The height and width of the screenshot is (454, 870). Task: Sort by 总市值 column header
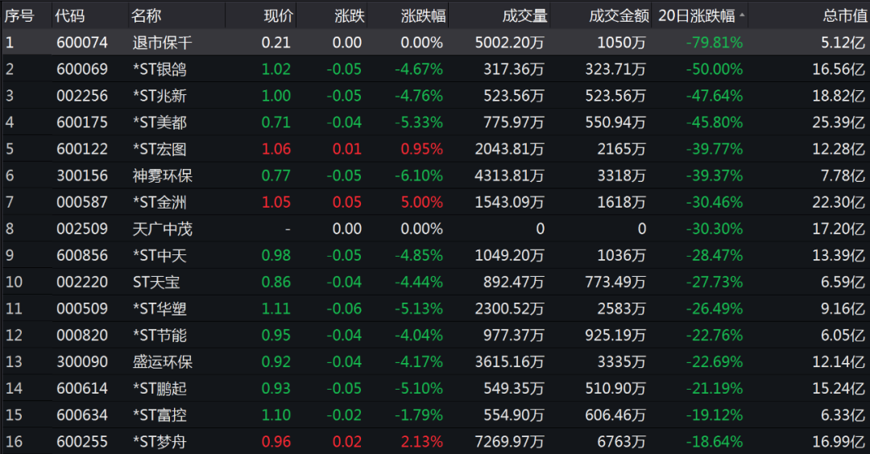[x=845, y=15]
